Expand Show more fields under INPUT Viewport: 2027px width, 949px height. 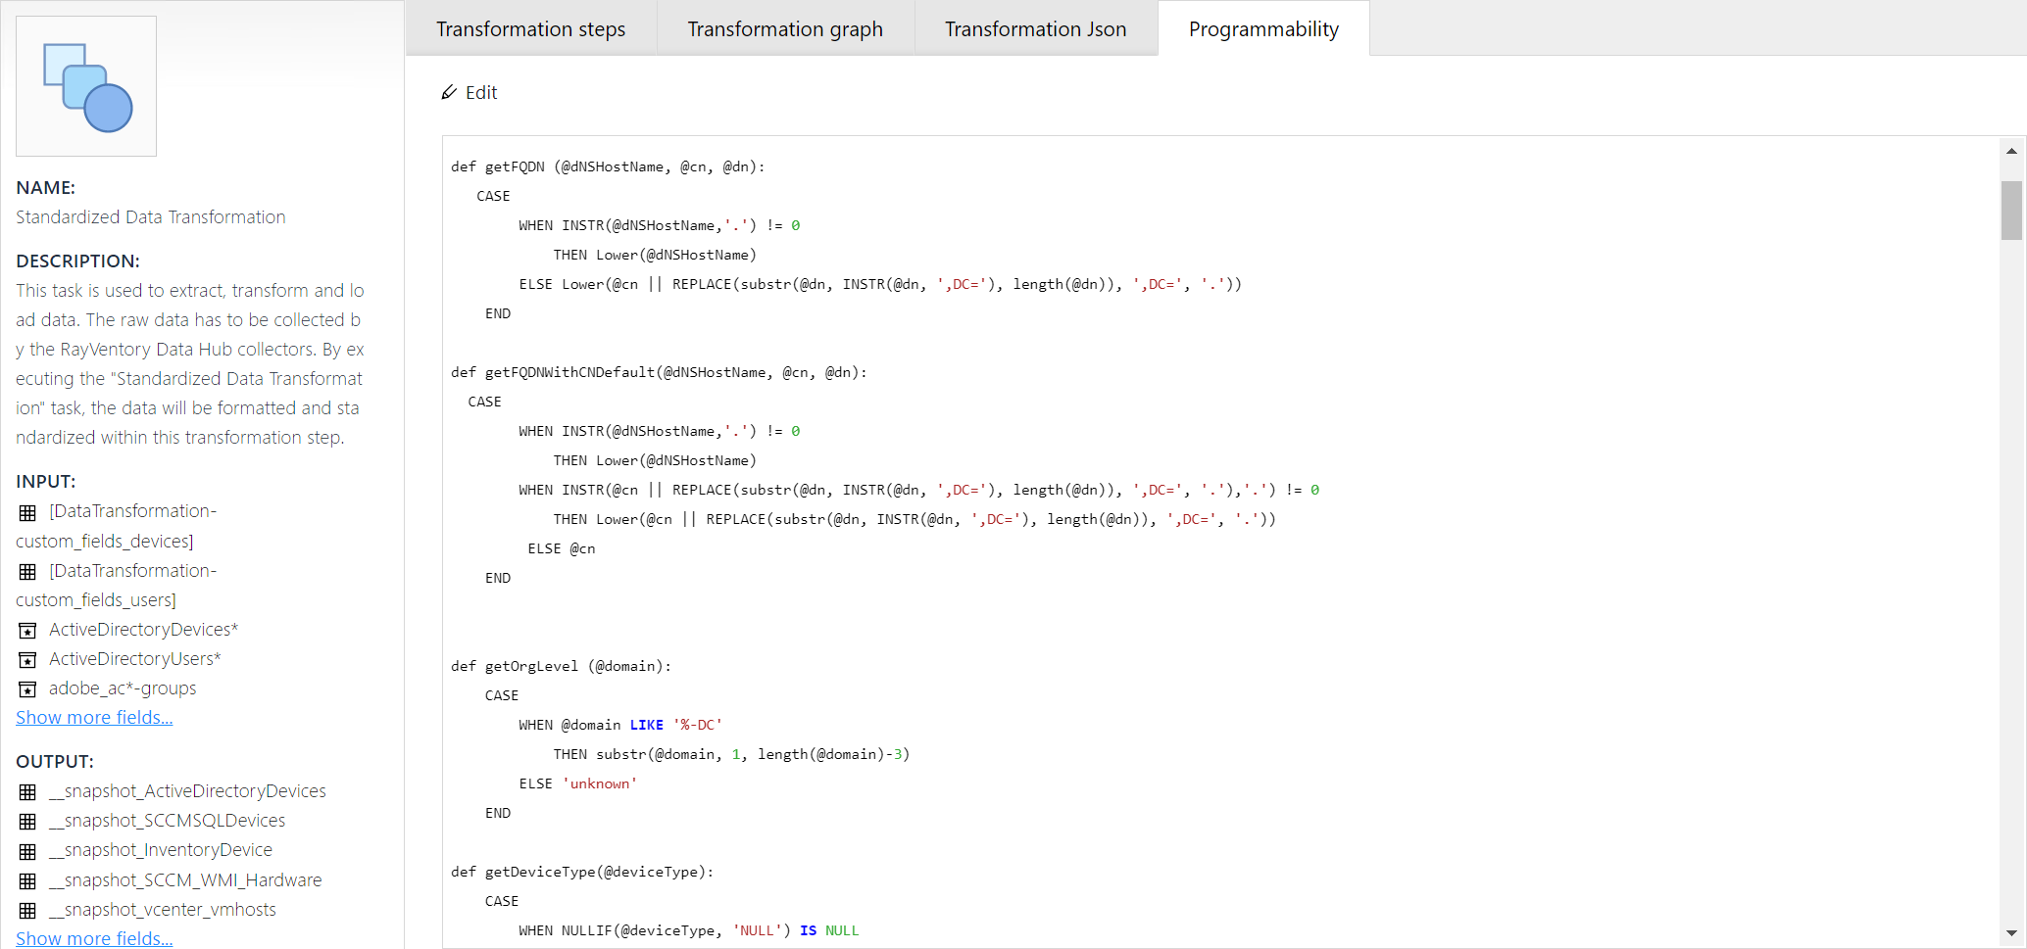pos(93,717)
